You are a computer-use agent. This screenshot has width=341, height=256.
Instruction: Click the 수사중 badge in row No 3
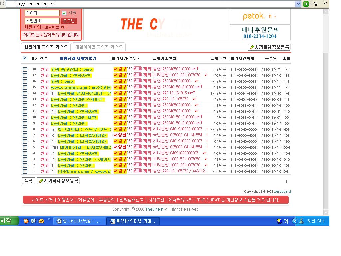[x=137, y=158]
